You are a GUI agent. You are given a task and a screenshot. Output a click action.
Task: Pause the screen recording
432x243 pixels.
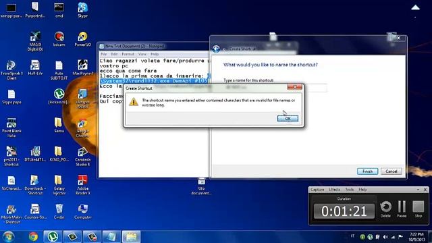pos(402,209)
